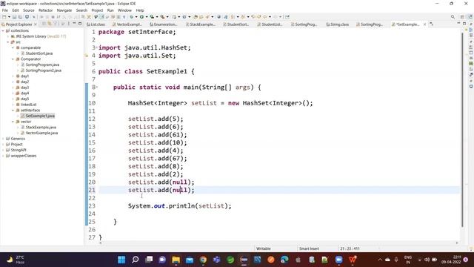Open weather widget on taskbar
The height and width of the screenshot is (267, 474).
tap(15, 260)
